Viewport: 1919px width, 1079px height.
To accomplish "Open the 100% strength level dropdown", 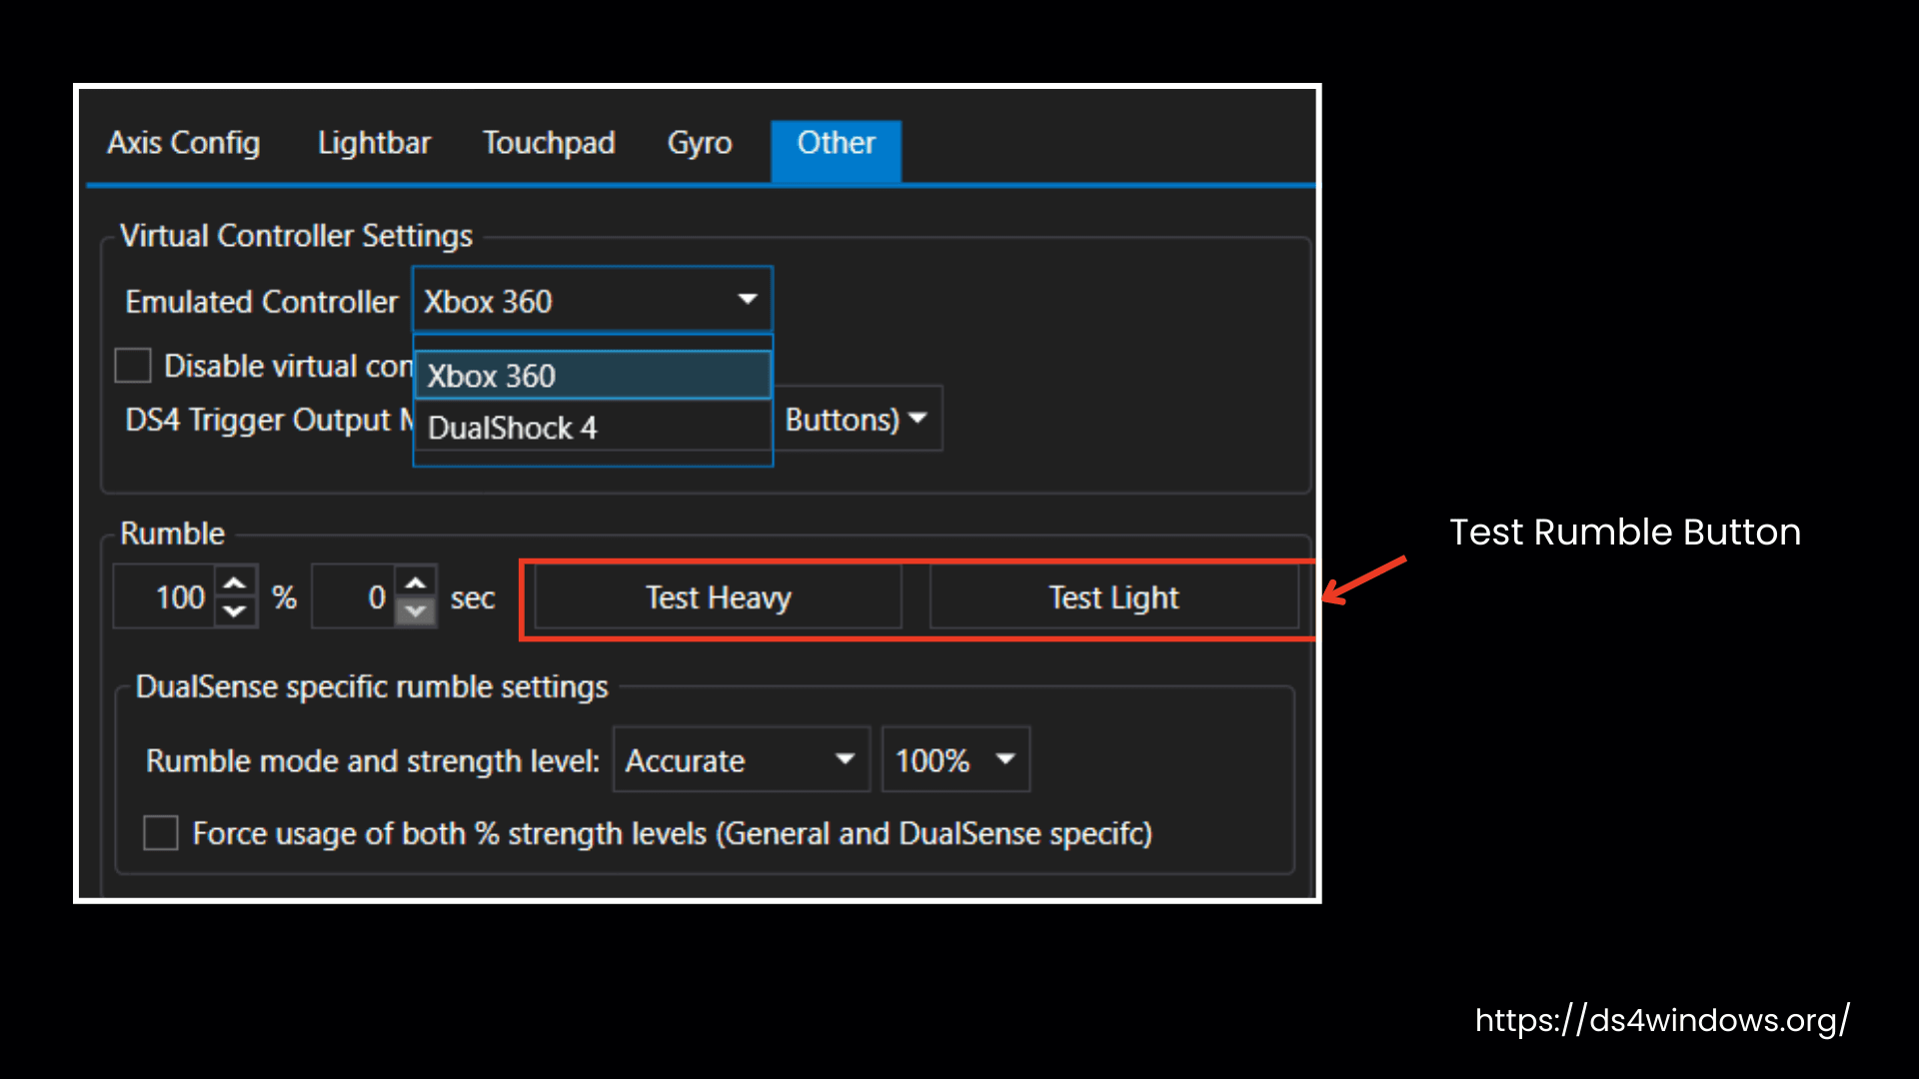I will click(956, 760).
